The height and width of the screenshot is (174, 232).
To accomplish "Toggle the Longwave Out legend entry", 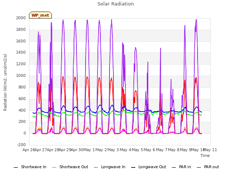I will click(x=149, y=167).
